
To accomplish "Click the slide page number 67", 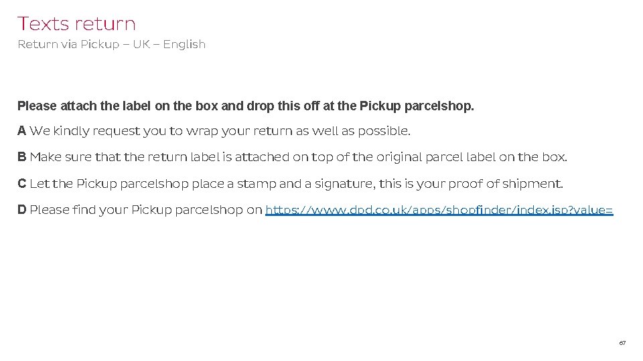I will pos(622,343).
